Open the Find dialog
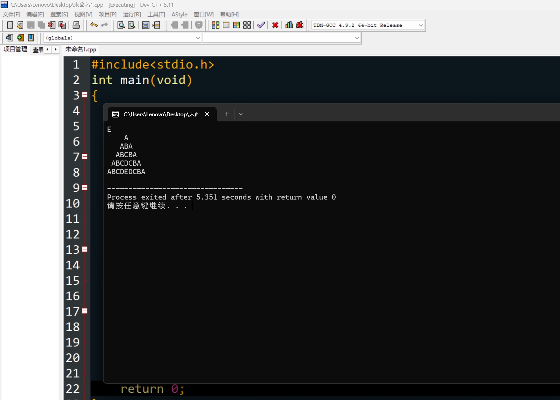 tap(121, 25)
